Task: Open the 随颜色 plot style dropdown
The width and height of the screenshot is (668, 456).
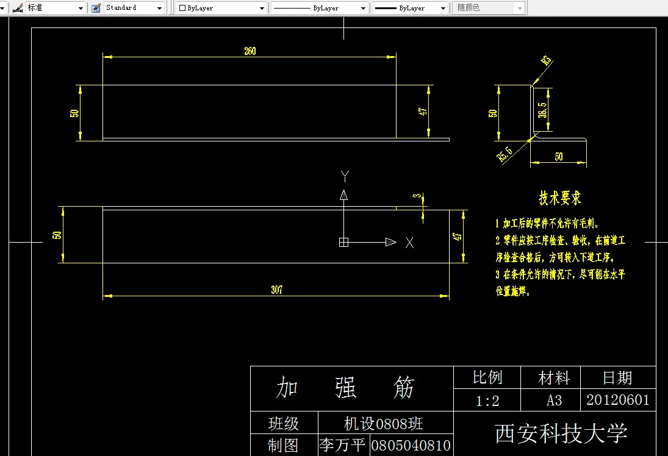Action: pos(520,8)
